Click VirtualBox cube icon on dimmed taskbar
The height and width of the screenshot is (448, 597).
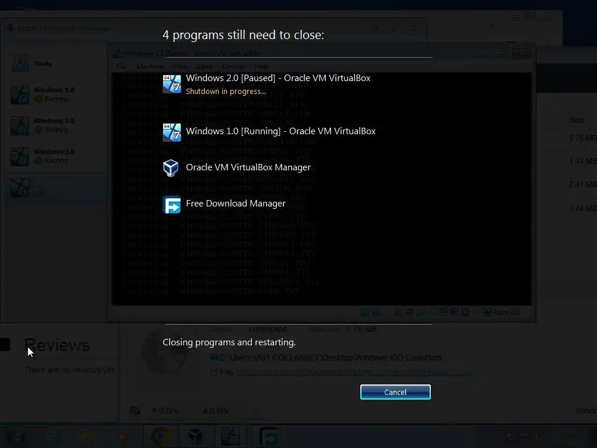(195, 436)
